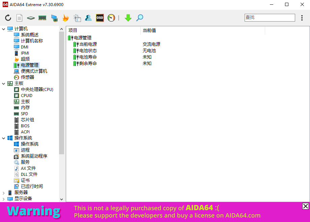The width and height of the screenshot is (310, 222).
Task: Launch the System Stability Test
Action: tap(65, 18)
